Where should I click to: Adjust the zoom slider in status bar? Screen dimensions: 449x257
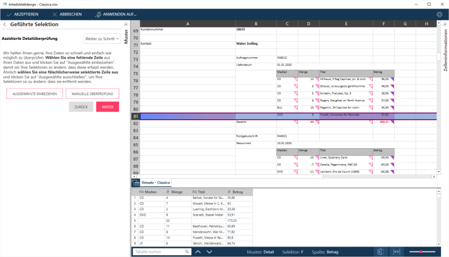pos(421,252)
